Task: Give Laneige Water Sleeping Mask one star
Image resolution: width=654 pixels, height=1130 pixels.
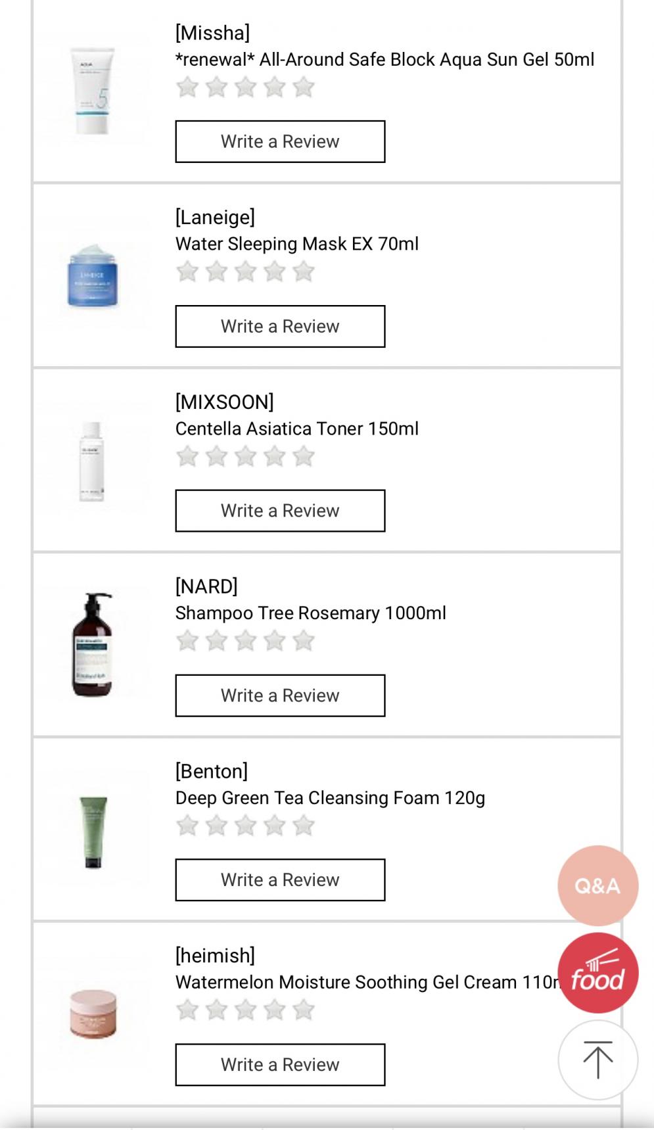Action: (187, 271)
